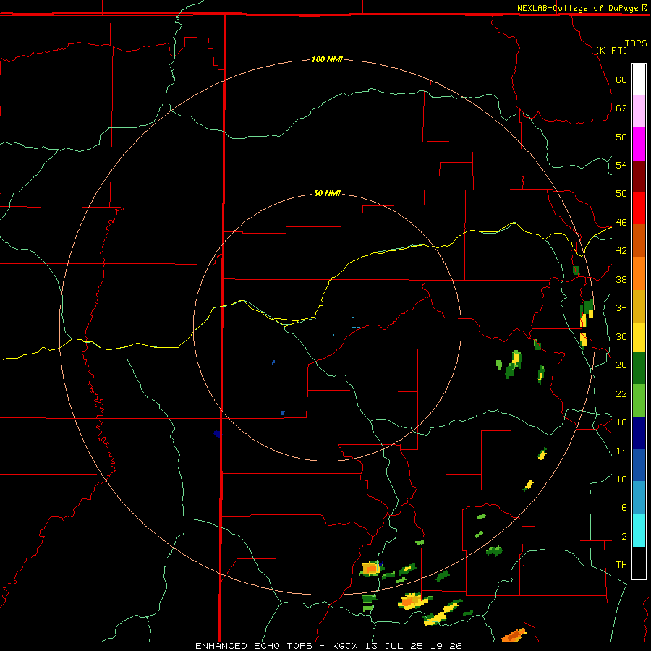Click the legend value 38
This screenshot has height=651, width=651.
click(x=621, y=279)
